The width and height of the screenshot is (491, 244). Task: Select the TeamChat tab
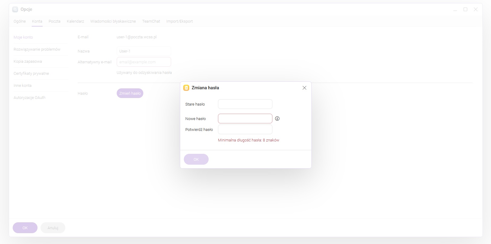click(x=151, y=21)
